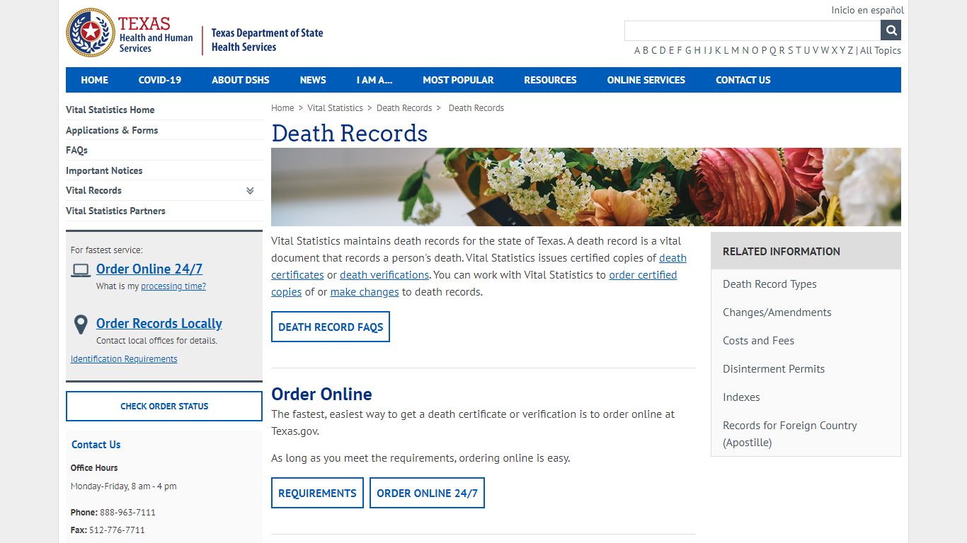This screenshot has width=967, height=543.
Task: Open Disinterment Permits under Related Information
Action: (x=773, y=368)
